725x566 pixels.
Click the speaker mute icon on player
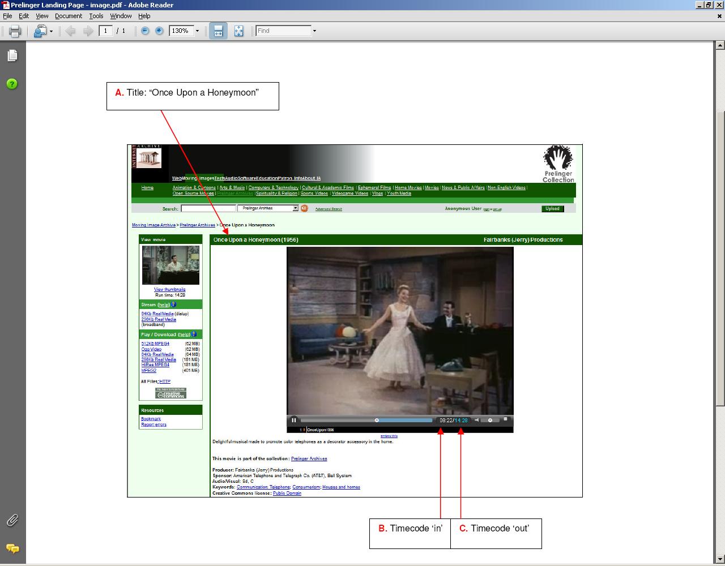point(476,420)
